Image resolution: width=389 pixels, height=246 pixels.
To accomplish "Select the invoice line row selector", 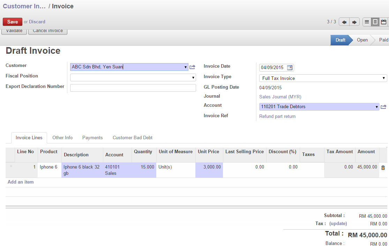I will (x=11, y=167).
